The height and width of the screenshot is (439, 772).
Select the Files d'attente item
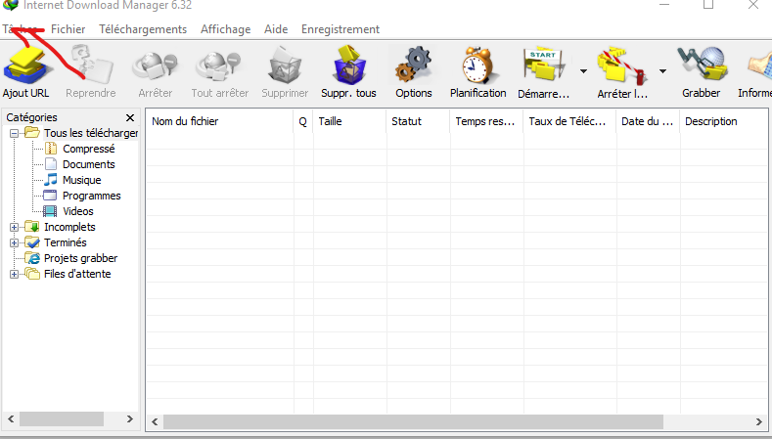click(77, 274)
